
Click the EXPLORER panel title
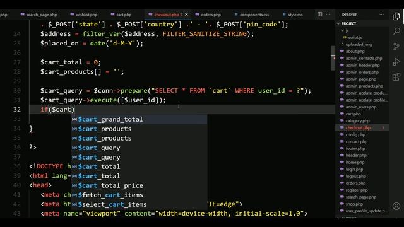click(349, 15)
